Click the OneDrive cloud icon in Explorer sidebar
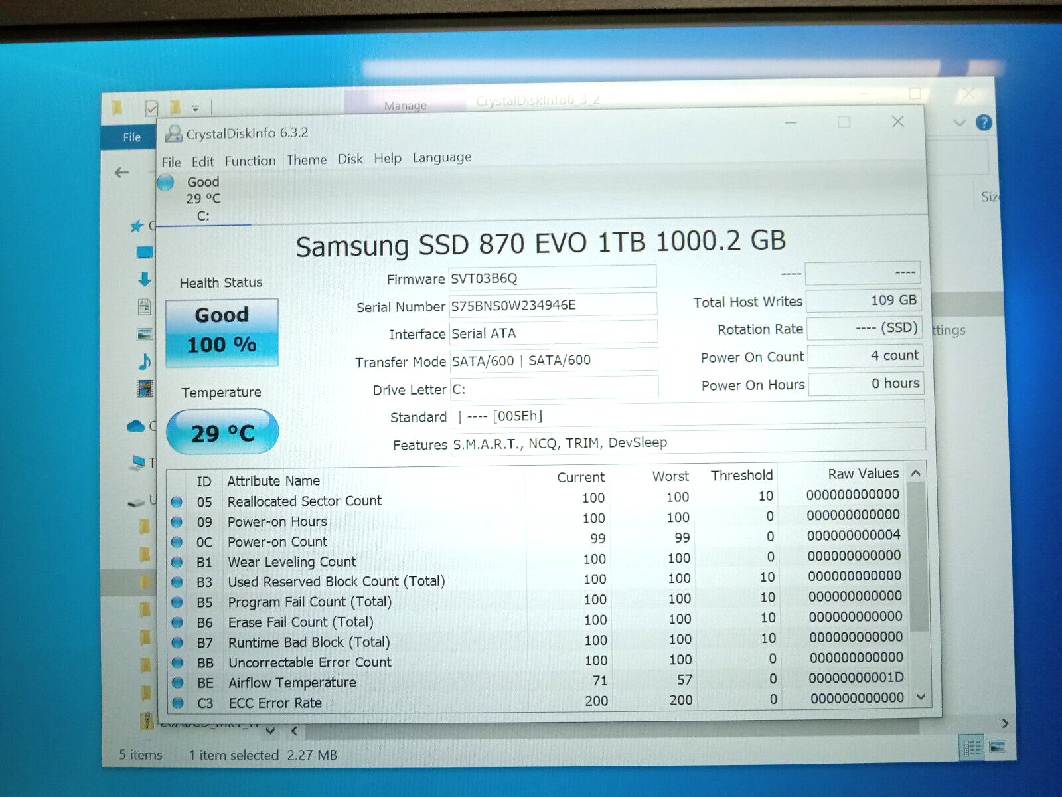1062x797 pixels. [136, 426]
